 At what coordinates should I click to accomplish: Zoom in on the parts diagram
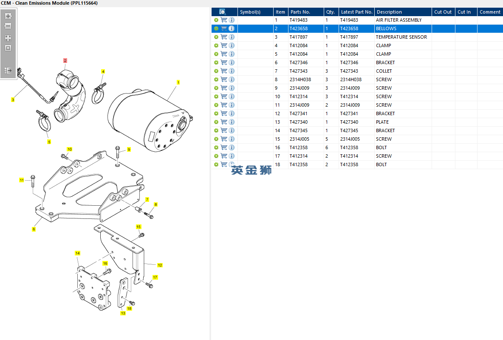(x=8, y=16)
